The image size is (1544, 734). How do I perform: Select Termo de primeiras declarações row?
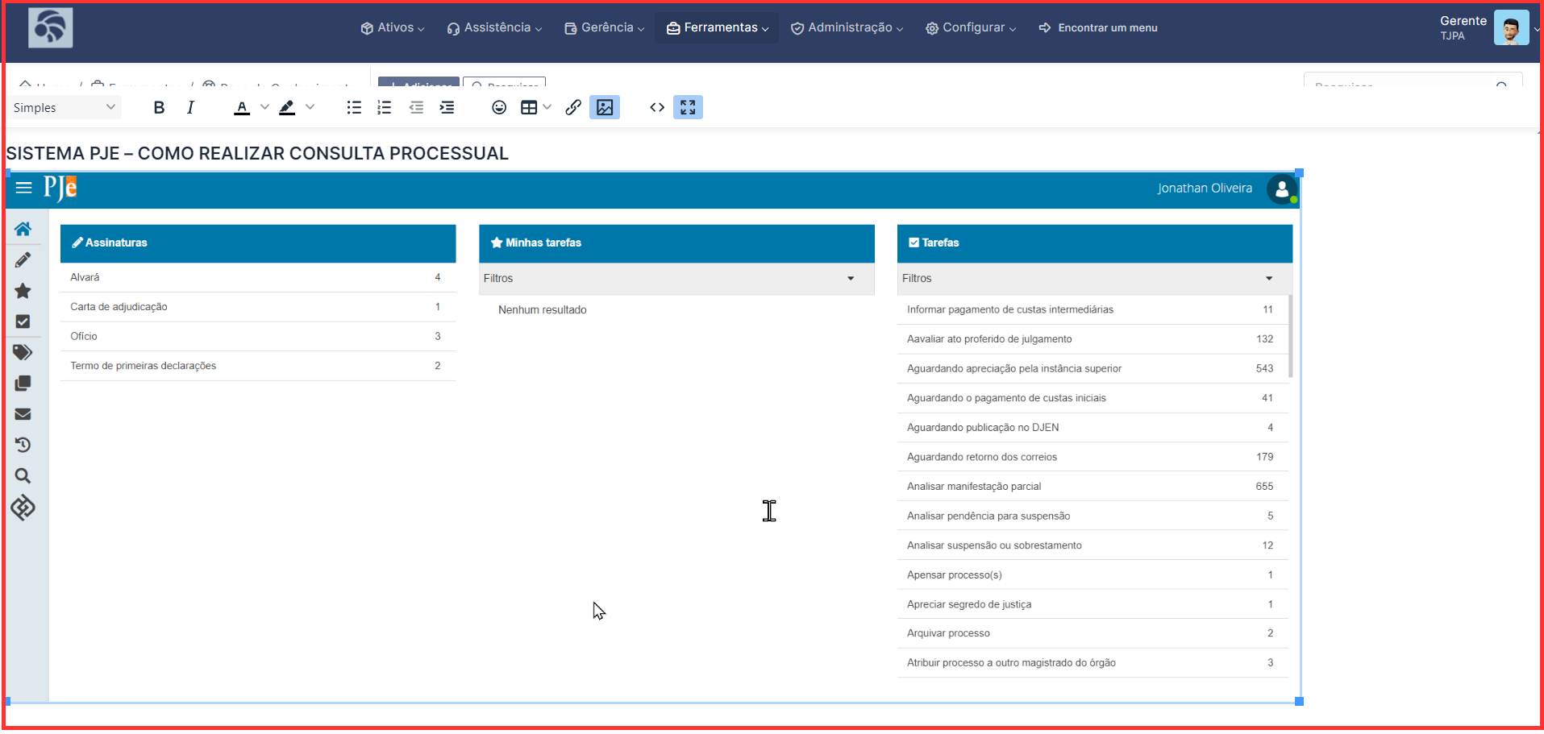[x=258, y=366]
